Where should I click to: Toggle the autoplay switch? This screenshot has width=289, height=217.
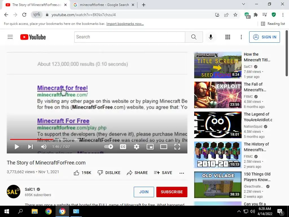pos(109,147)
